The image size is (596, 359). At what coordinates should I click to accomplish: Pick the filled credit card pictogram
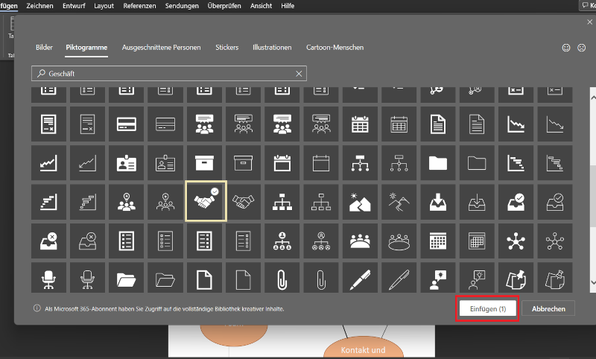pyautogui.click(x=128, y=123)
